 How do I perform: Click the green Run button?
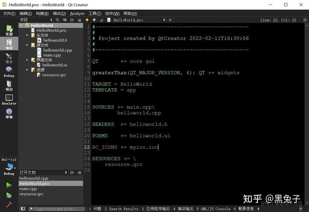9,185
